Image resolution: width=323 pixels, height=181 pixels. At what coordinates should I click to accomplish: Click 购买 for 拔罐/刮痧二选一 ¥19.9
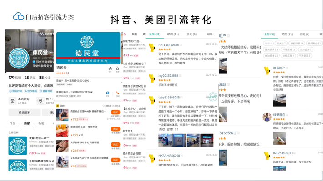[x=116, y=129]
